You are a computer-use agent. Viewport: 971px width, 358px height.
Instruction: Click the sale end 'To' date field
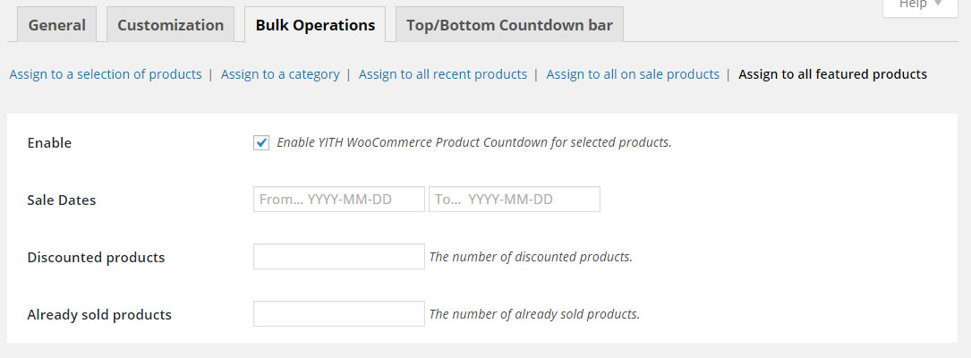tap(514, 200)
